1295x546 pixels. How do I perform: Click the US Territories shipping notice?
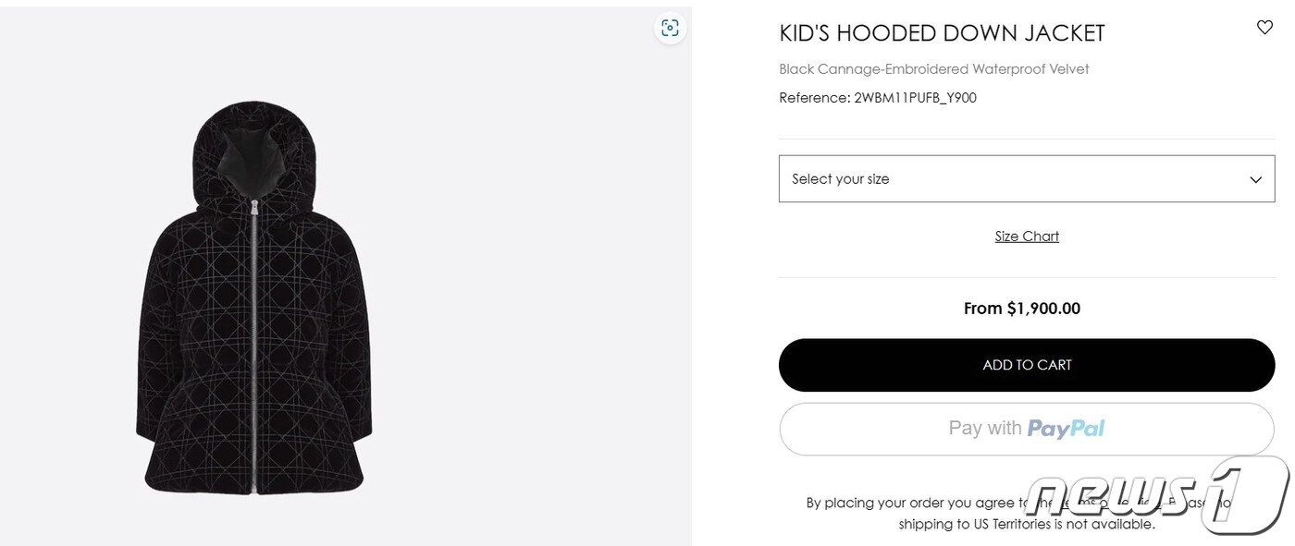(1027, 524)
